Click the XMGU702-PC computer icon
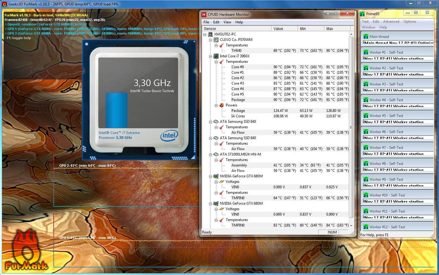Viewport: 439px width, 275px height. (x=210, y=34)
